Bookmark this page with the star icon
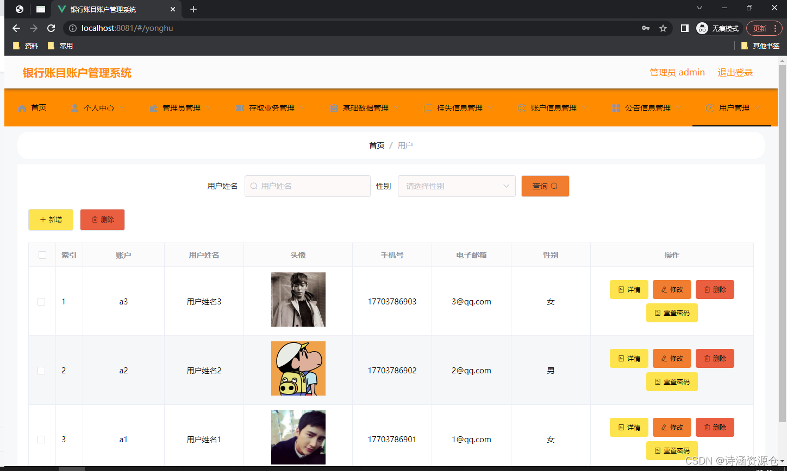Image resolution: width=787 pixels, height=471 pixels. pos(663,28)
